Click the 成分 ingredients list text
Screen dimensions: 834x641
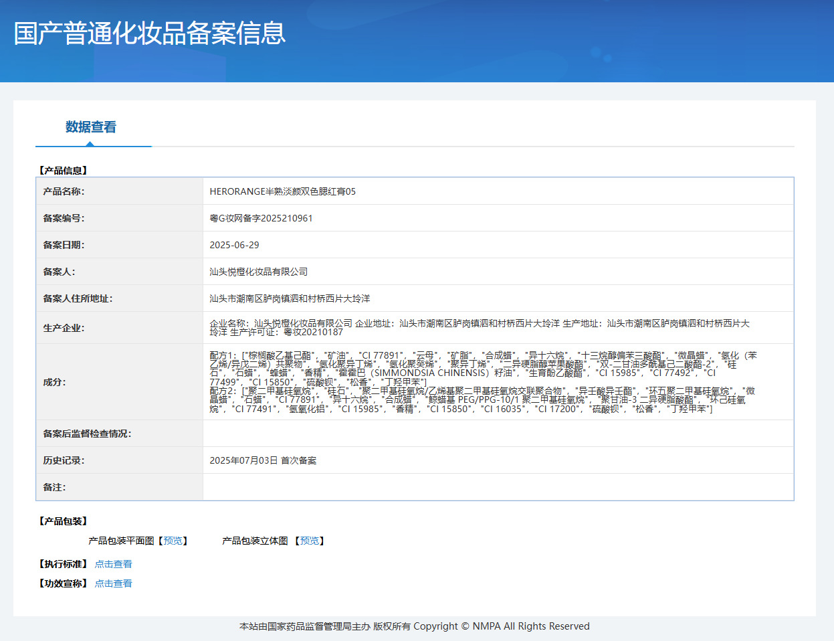[x=483, y=382]
